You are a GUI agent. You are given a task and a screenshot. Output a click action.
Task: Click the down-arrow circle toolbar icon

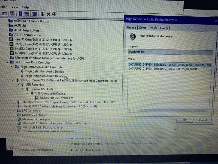(54, 14)
